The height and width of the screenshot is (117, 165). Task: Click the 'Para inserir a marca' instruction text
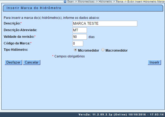point(52,18)
